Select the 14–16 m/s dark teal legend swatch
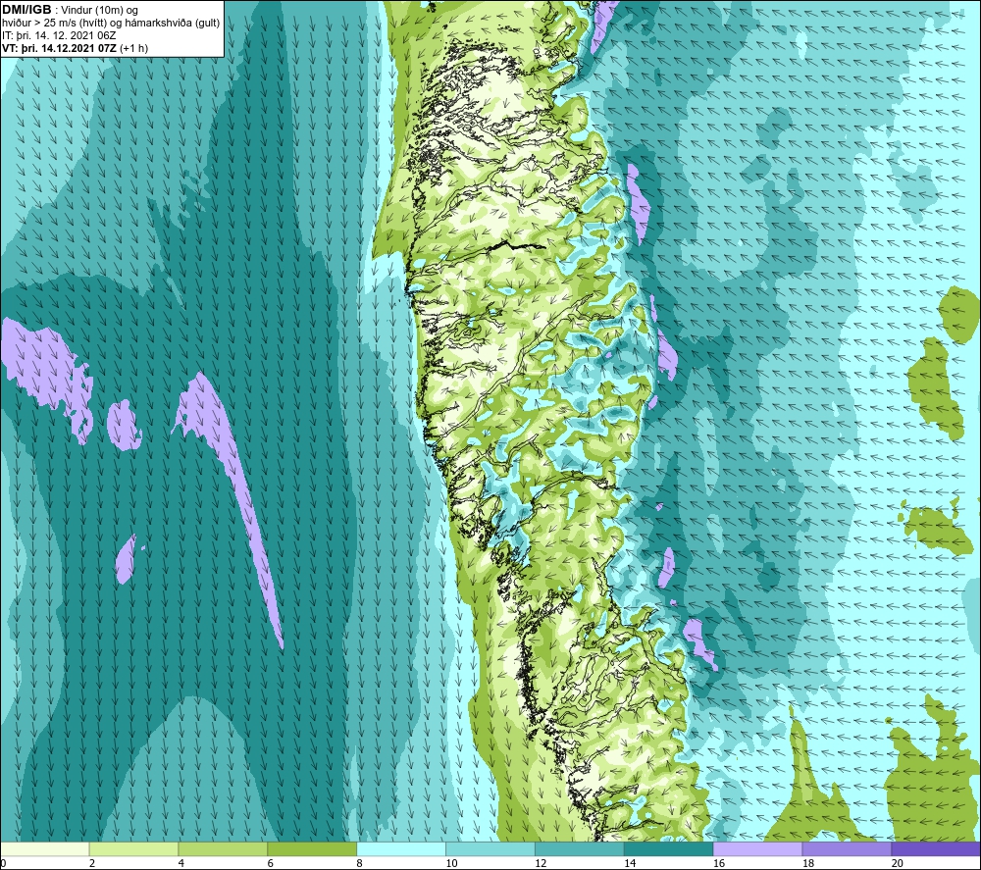This screenshot has height=870, width=981. click(x=669, y=849)
